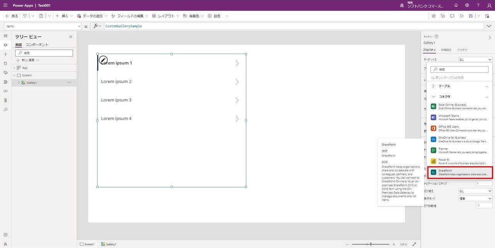Open the 背景色 menu
Screen dimensions: 495x248
coord(193,16)
